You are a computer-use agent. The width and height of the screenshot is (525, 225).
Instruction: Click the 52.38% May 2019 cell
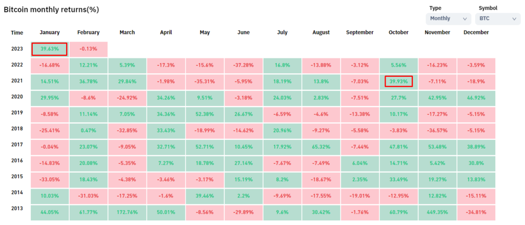click(205, 114)
